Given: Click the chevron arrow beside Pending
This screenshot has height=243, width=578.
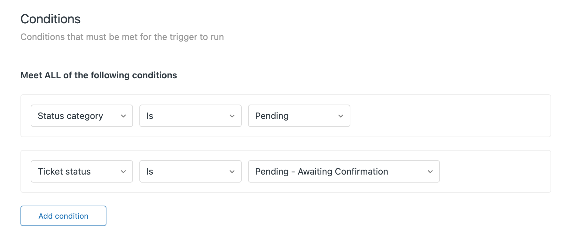Looking at the screenshot, I should click(x=341, y=116).
